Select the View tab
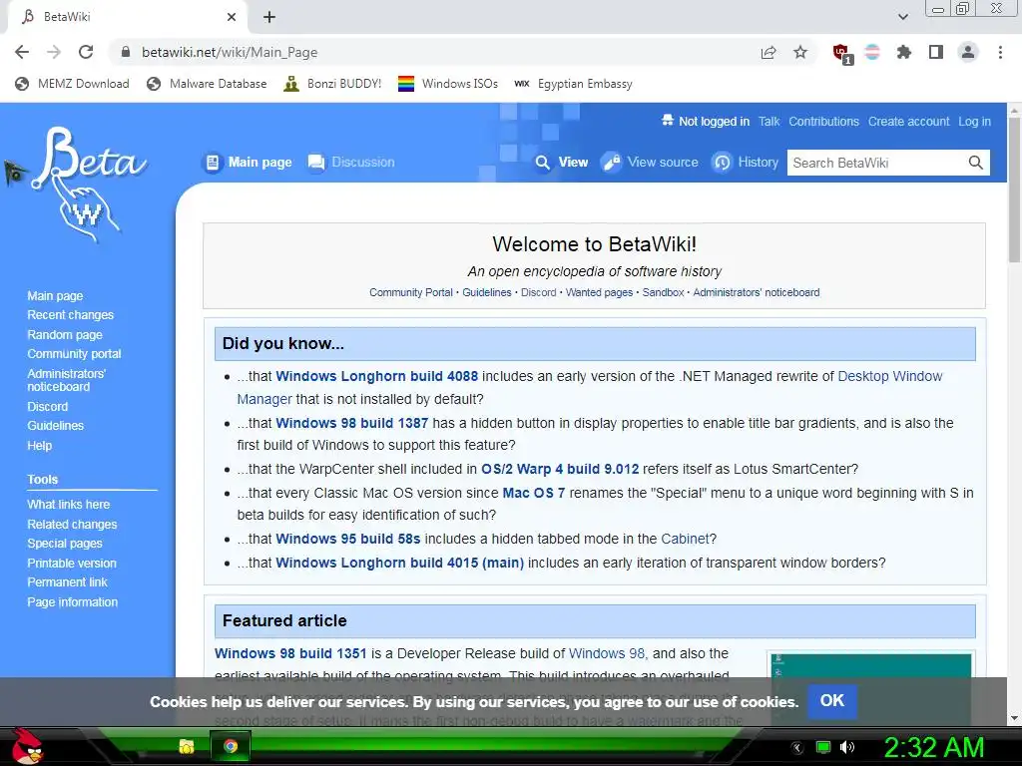The height and width of the screenshot is (766, 1022). pos(561,163)
